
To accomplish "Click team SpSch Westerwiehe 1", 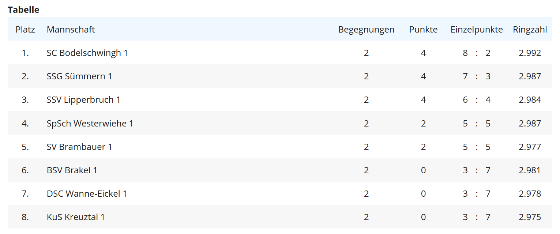I will (x=90, y=123).
